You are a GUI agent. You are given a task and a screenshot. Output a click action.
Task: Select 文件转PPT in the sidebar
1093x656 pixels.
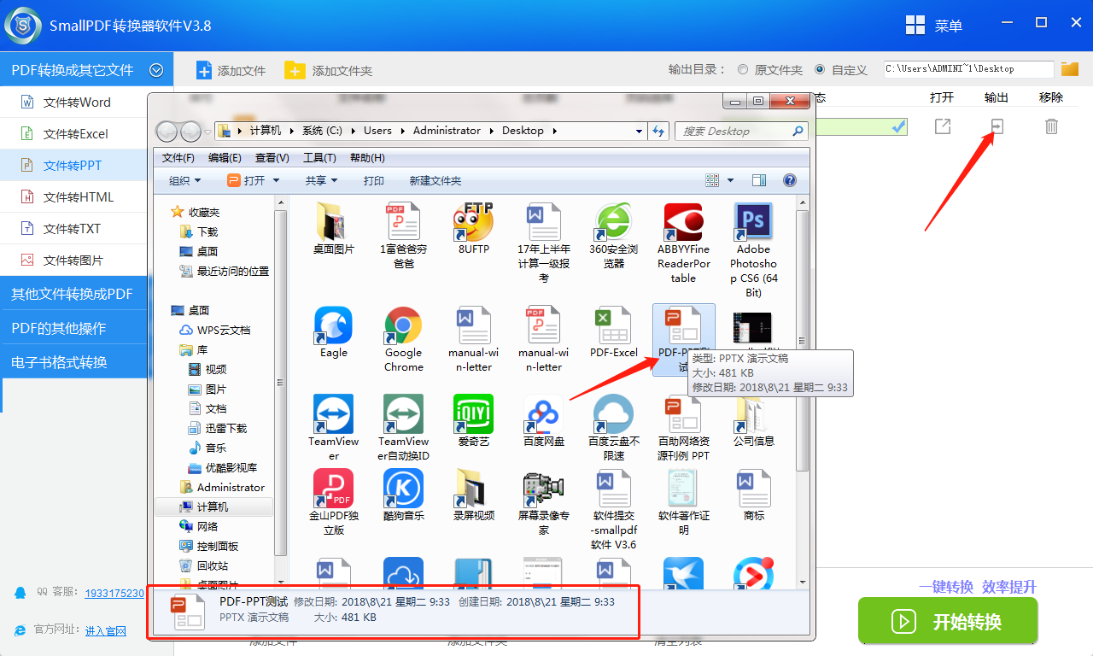[74, 165]
